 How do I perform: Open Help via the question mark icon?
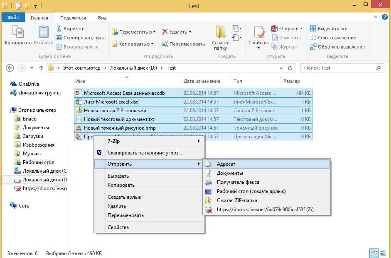tap(384, 17)
